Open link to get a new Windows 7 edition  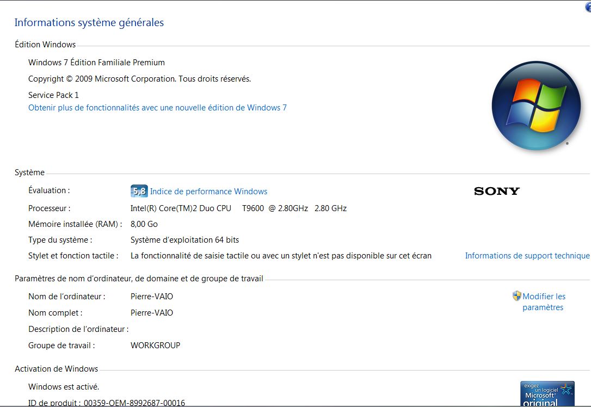(158, 108)
